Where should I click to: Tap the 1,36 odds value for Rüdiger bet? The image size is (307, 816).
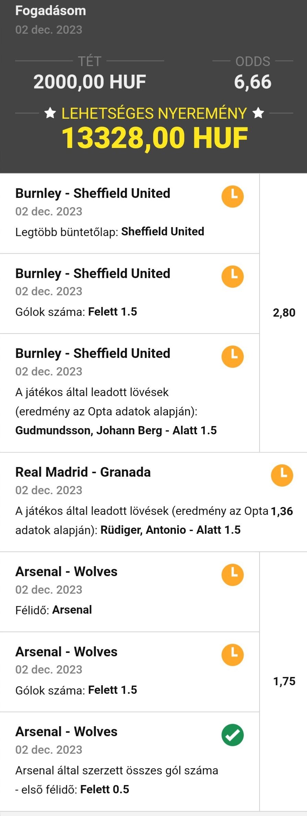tap(282, 511)
